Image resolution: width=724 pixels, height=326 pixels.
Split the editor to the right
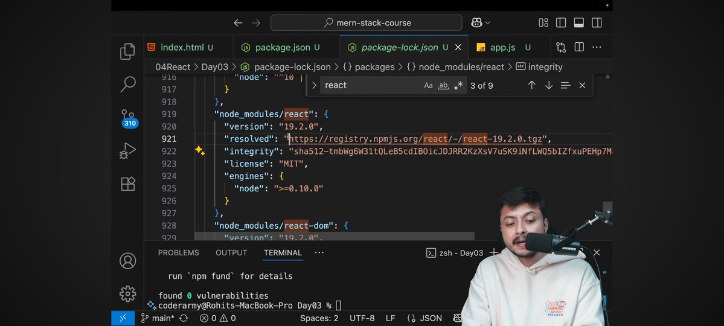click(x=579, y=47)
